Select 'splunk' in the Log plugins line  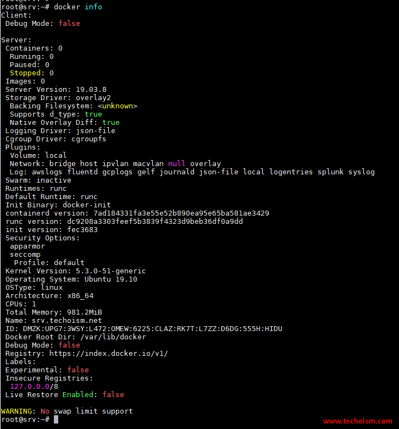[330, 172]
